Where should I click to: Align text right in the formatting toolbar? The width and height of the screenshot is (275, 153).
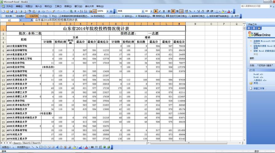point(177,11)
